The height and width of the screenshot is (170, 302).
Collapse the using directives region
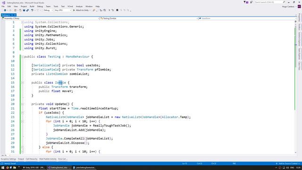click(x=23, y=22)
